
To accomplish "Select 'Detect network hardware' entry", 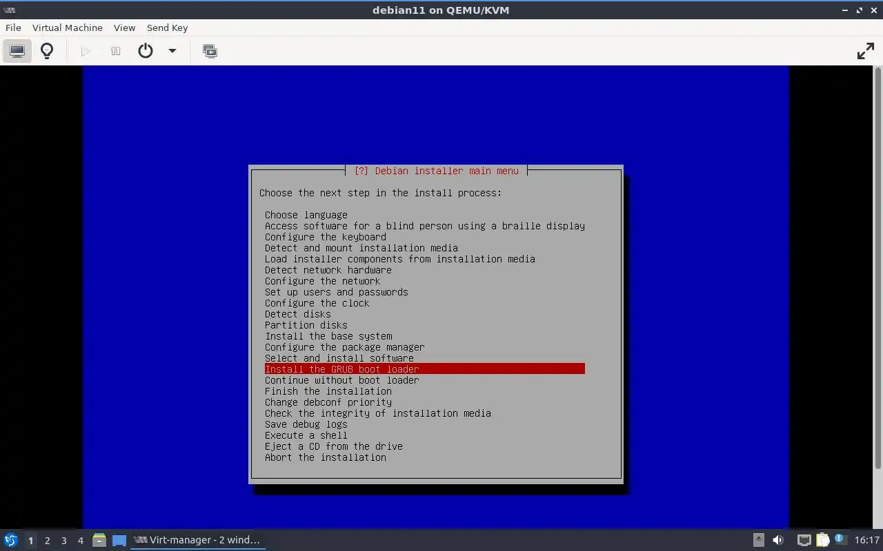I will pos(328,270).
